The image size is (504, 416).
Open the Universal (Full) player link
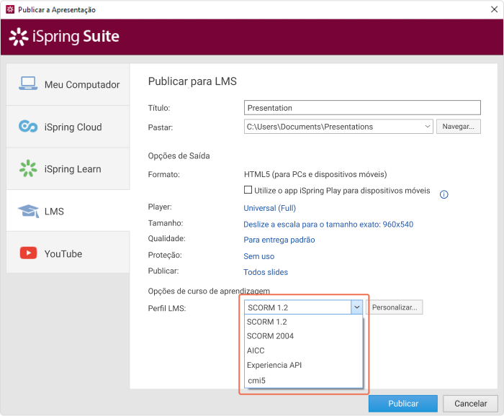pos(270,208)
